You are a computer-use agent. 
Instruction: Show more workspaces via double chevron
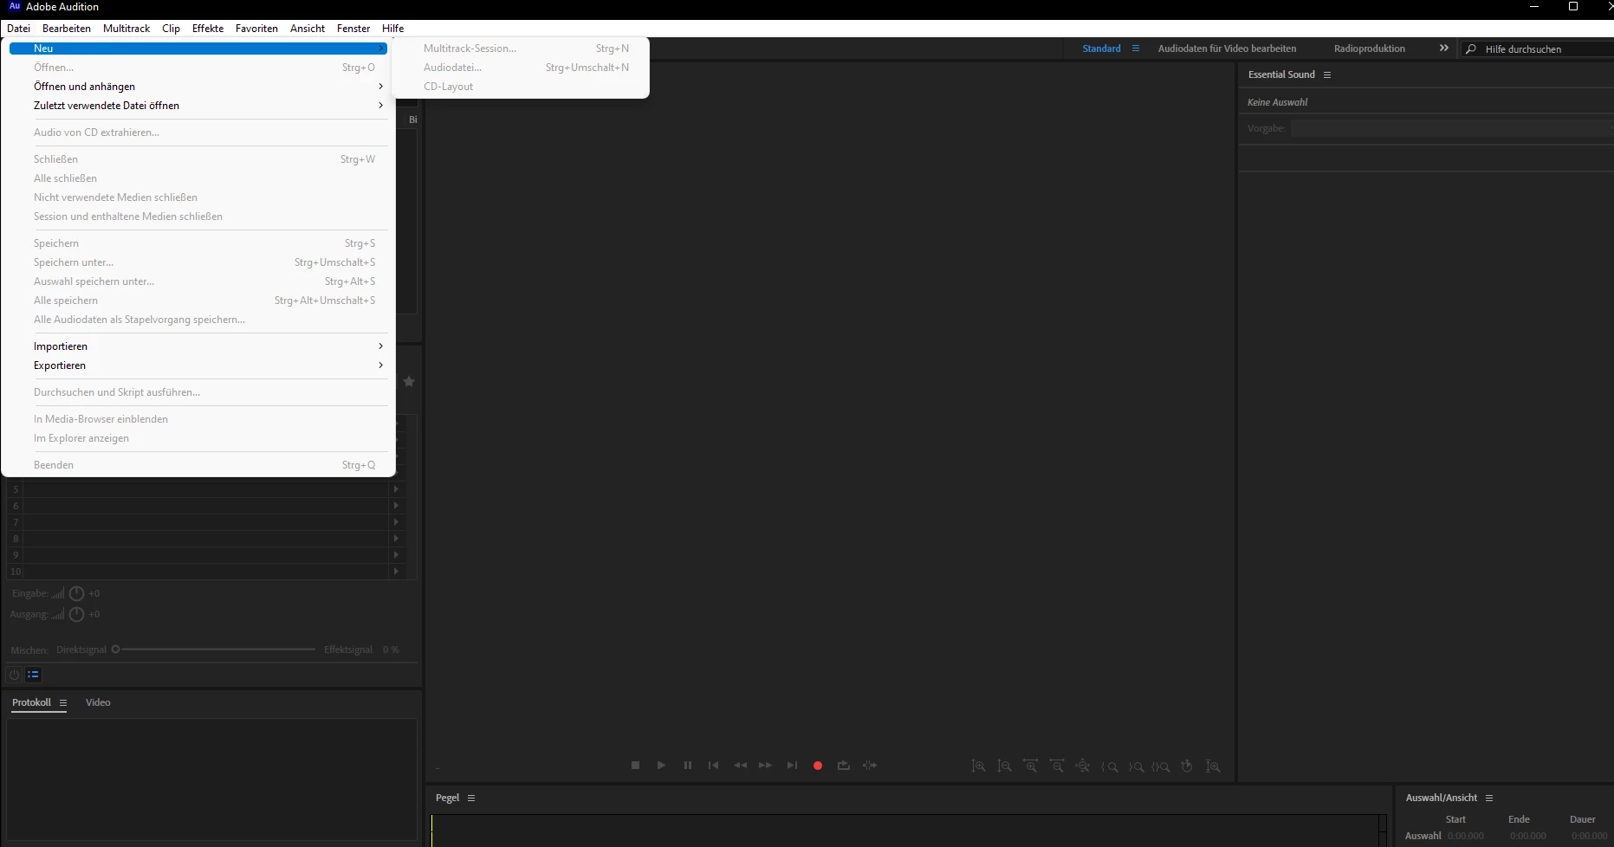coord(1443,48)
